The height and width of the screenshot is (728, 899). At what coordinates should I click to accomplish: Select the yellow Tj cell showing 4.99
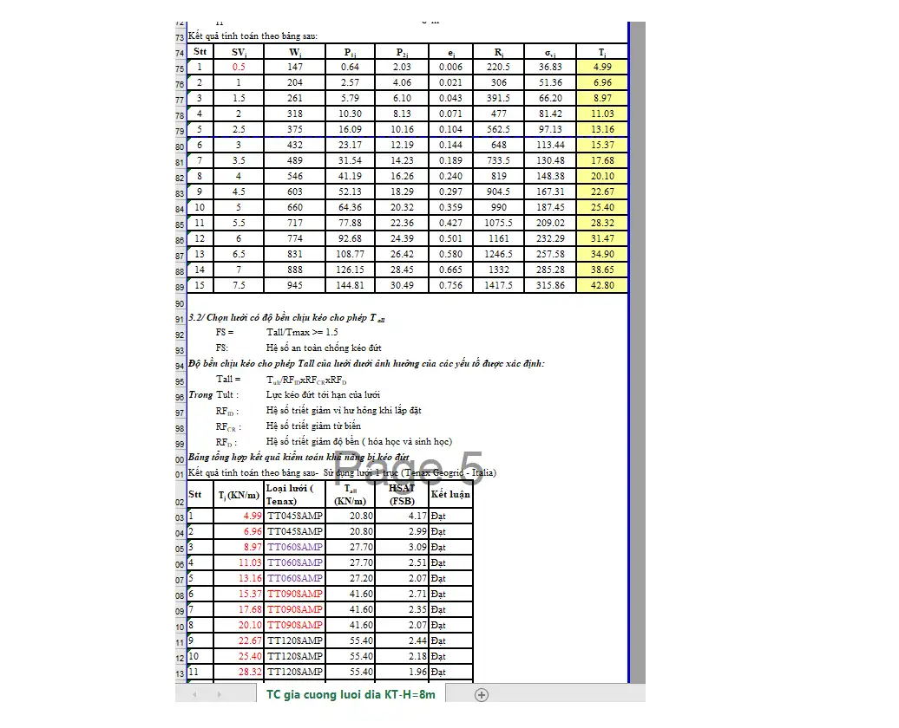tap(602, 67)
